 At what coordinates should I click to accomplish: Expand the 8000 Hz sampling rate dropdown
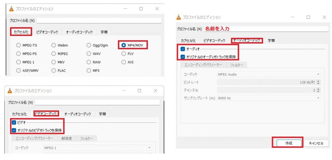(269, 98)
